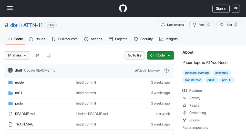Open the latest commit message Update README.md
The height and width of the screenshot is (138, 246).
39,71
